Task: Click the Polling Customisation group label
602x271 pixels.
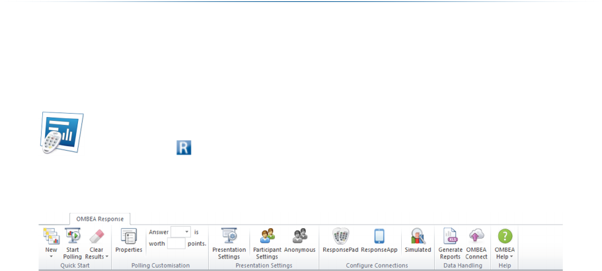Action: (x=161, y=265)
